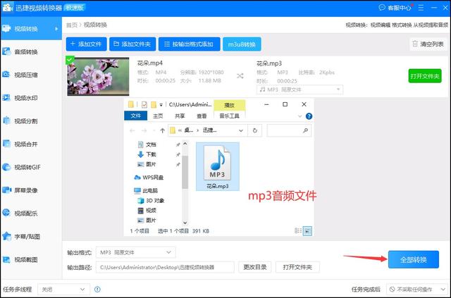Image resolution: width=451 pixels, height=298 pixels.
Task: Click the 按输出格式添加 button
Action: (x=190, y=44)
